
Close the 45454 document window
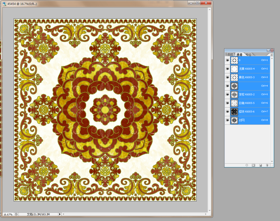(x=206, y=3)
